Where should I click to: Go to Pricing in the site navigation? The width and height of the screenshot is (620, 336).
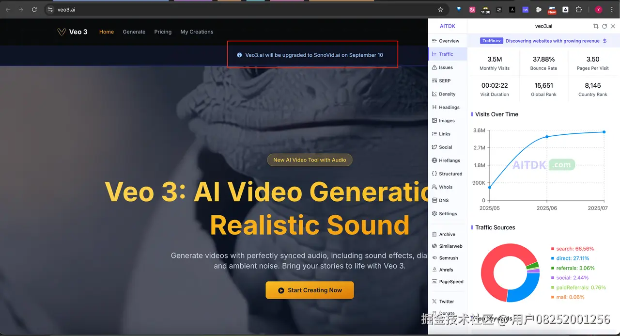point(163,32)
